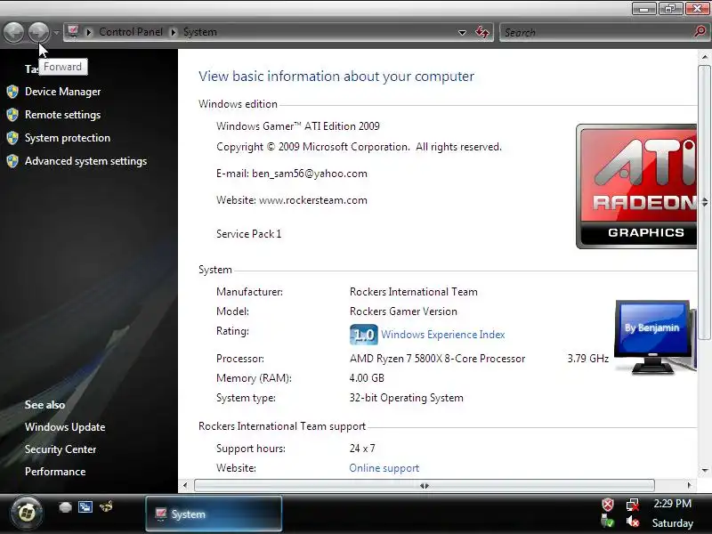This screenshot has height=534, width=712.
Task: Follow the Online support link
Action: click(x=384, y=468)
